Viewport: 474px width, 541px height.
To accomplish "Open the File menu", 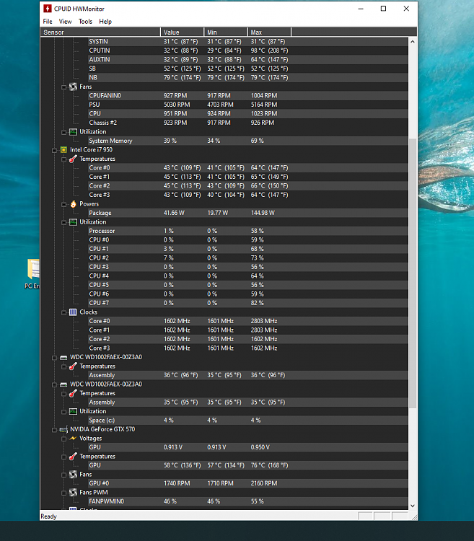I will pyautogui.click(x=48, y=22).
